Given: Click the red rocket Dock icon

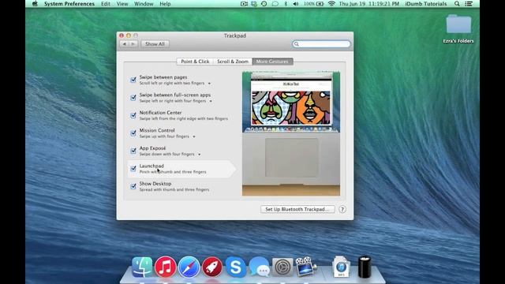Looking at the screenshot, I should tap(212, 267).
